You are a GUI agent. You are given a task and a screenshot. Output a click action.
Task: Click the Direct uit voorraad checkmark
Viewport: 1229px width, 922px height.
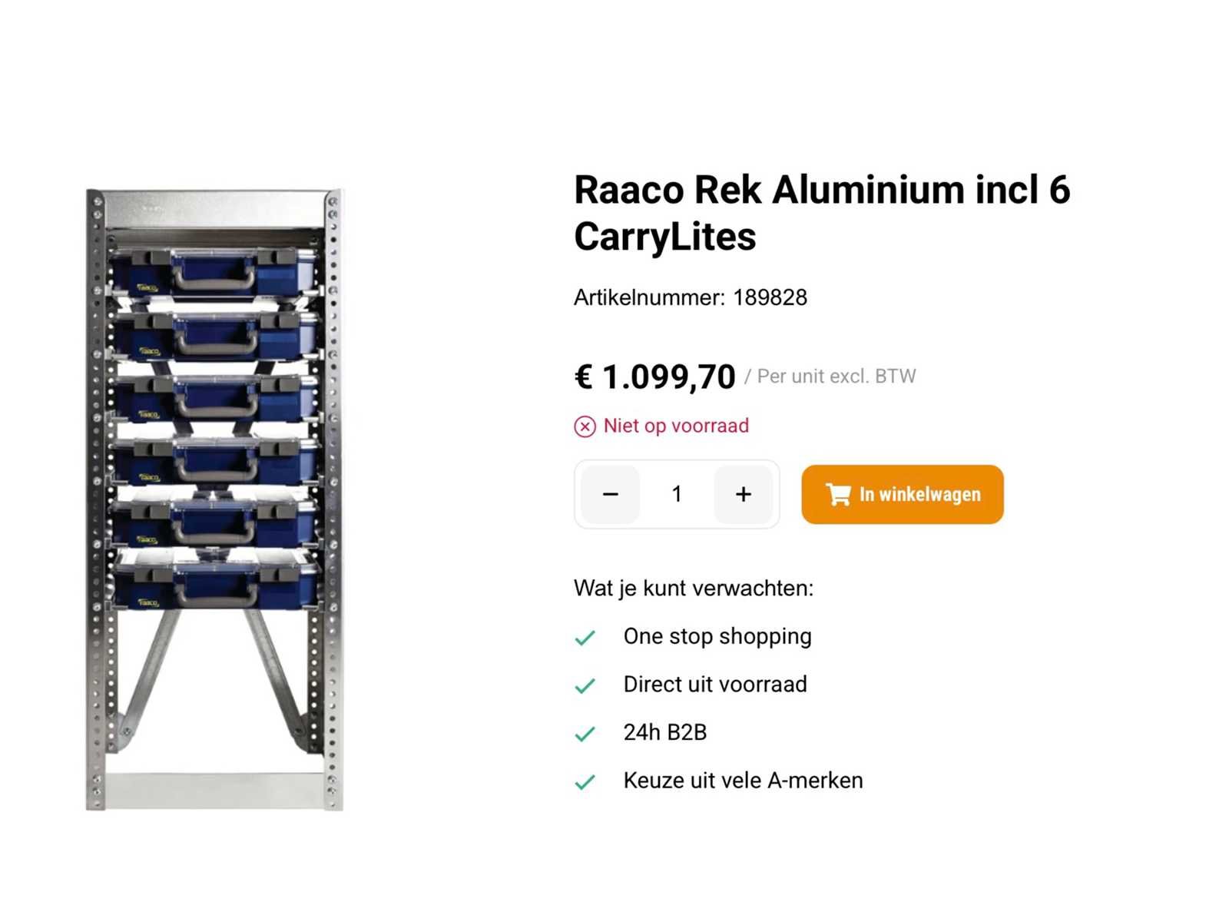[585, 685]
